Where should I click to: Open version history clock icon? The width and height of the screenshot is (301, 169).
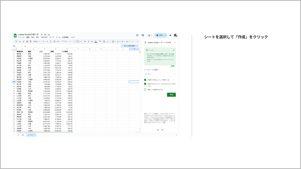(137, 35)
